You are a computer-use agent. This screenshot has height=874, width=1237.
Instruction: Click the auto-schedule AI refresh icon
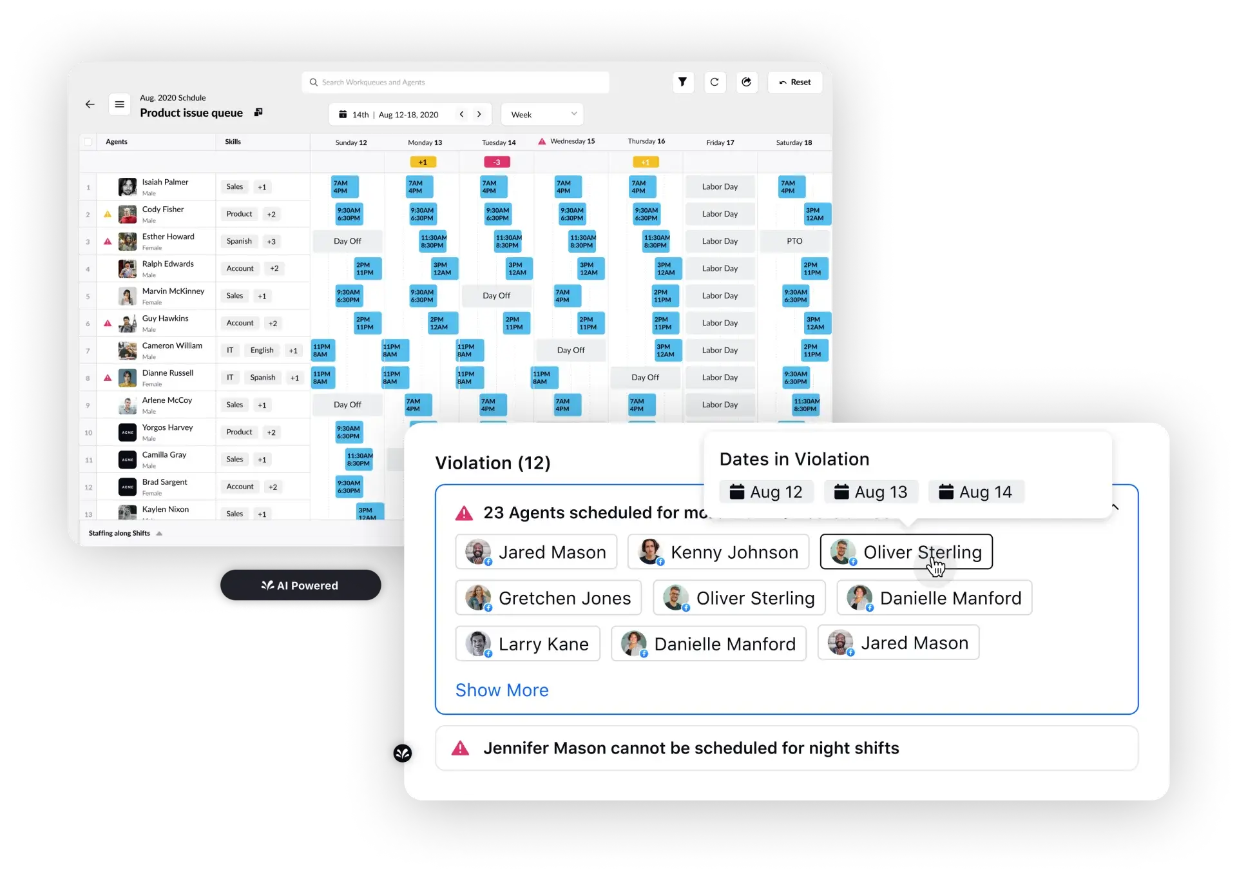point(747,83)
